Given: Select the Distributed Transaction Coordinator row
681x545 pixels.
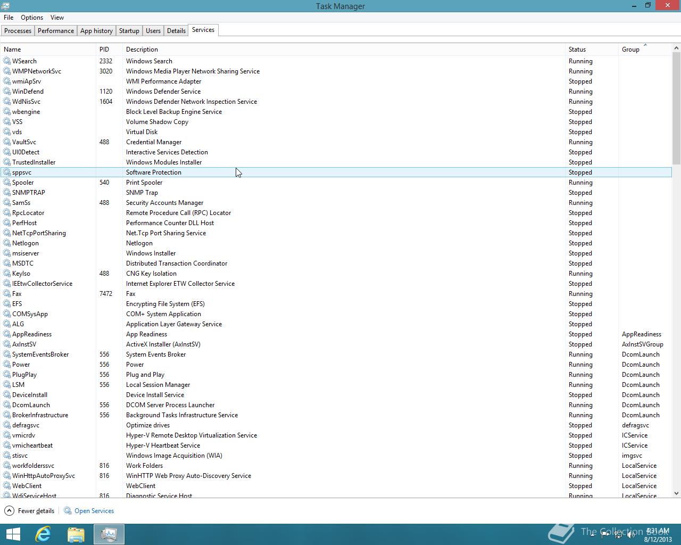Looking at the screenshot, I should pos(336,263).
